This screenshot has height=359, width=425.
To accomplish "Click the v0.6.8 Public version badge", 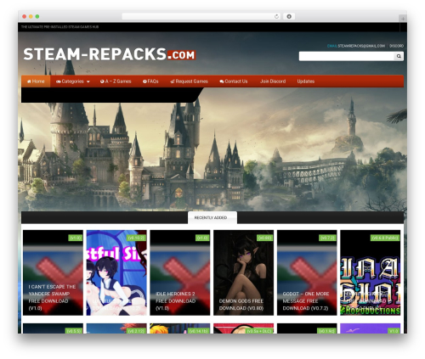I will click(x=385, y=238).
